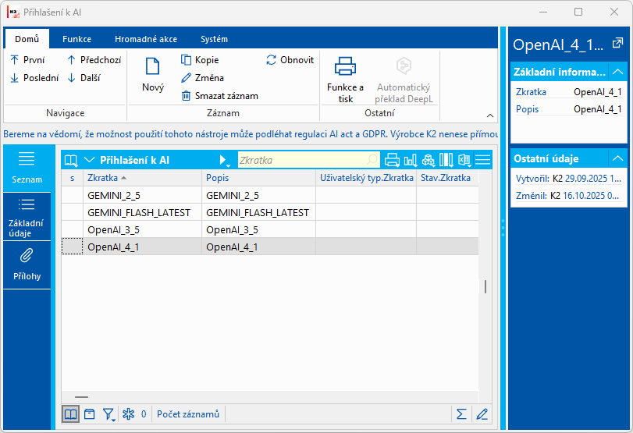This screenshot has width=633, height=433.
Task: Click the Obnovit refresh button
Action: pyautogui.click(x=290, y=60)
